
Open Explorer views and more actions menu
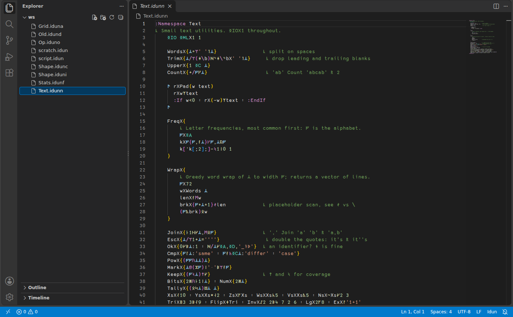122,6
